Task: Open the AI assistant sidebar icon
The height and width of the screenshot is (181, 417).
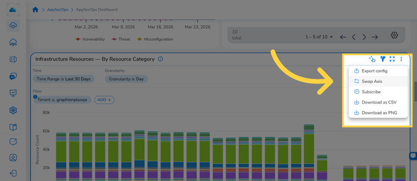Action: (13, 77)
